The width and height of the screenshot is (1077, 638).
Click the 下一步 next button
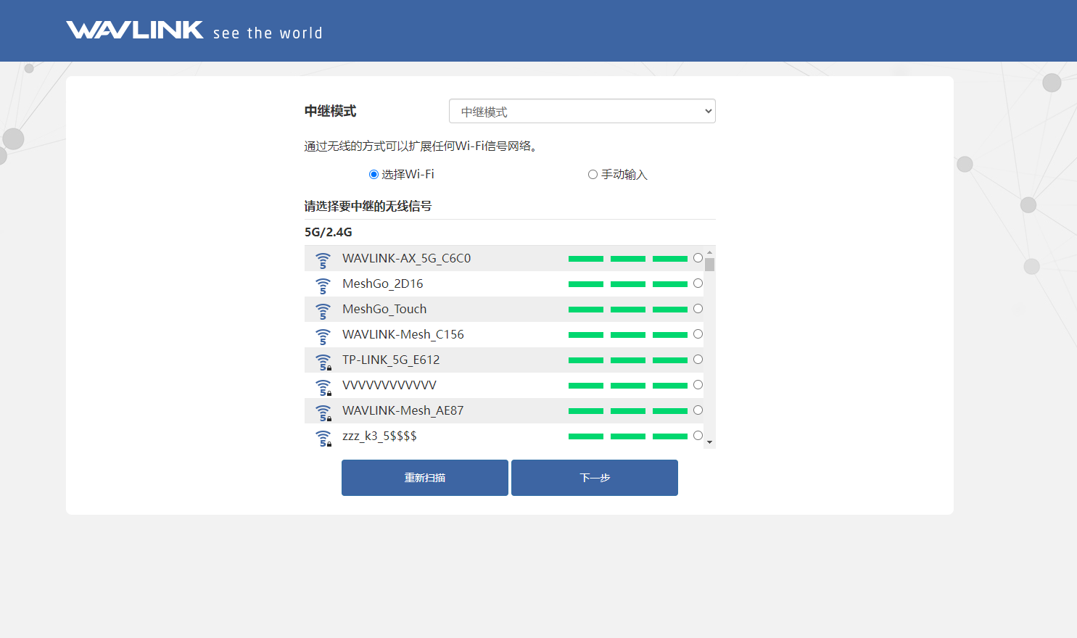click(x=594, y=478)
